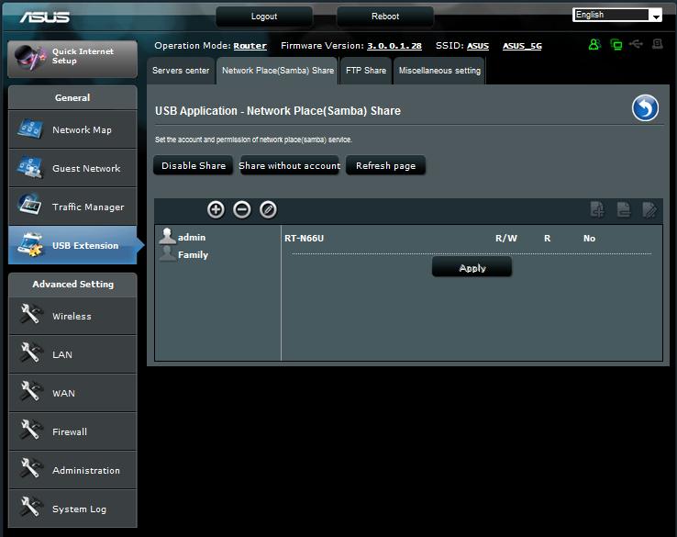The image size is (677, 537).
Task: Click Disable Share button
Action: coord(193,165)
